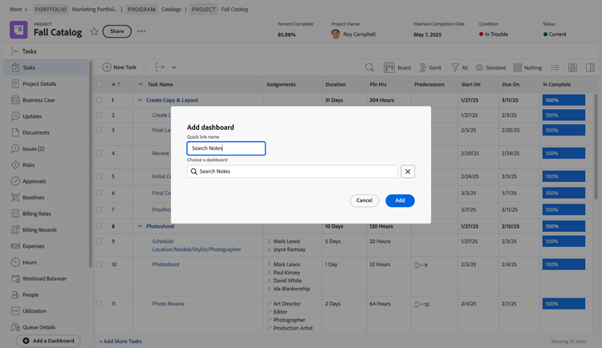Clear the dashboard search field with X

pos(408,172)
